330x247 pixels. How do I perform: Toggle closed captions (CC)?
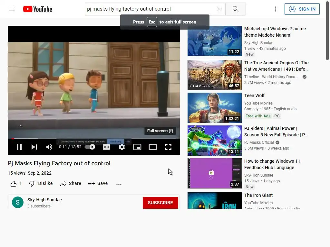(106, 147)
